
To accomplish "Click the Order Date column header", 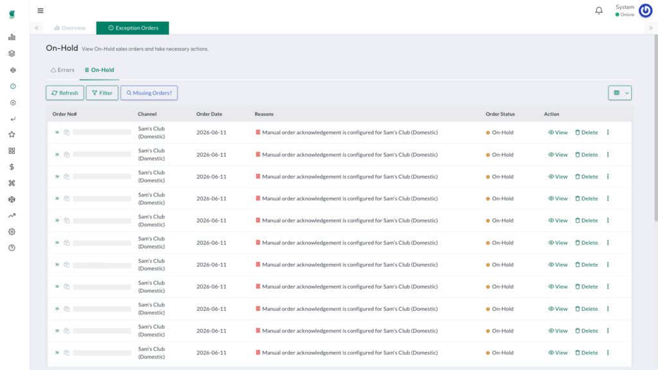I will (209, 114).
